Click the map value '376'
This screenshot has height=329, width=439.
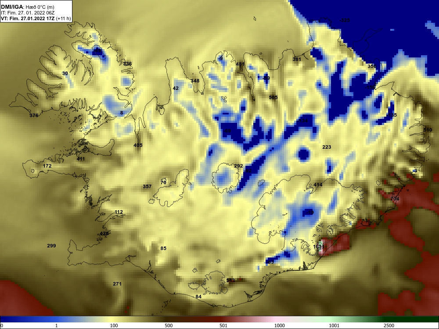34,115
